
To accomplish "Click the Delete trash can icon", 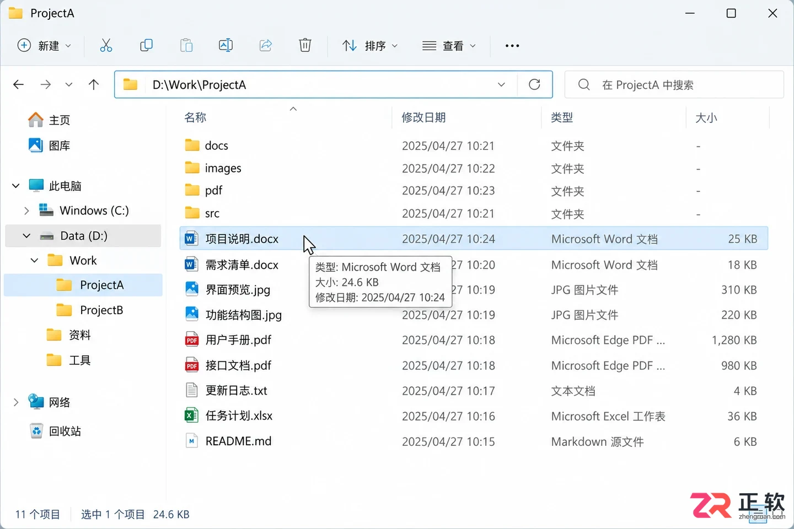I will [305, 46].
